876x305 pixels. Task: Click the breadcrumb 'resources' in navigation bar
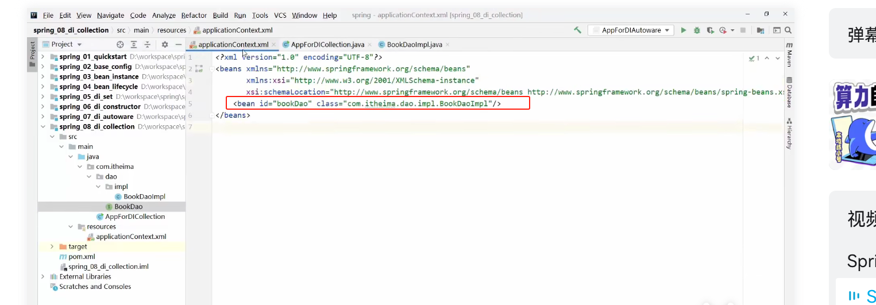[x=172, y=30]
